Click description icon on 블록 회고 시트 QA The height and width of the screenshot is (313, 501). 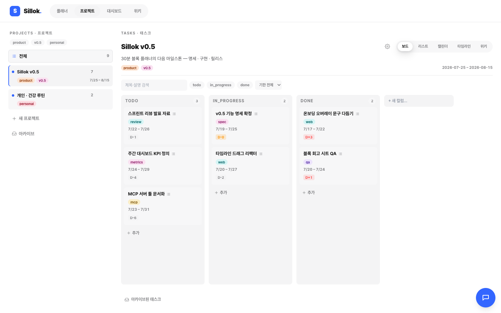[x=341, y=154]
